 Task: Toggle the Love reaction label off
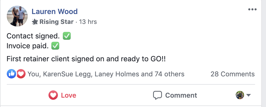[69, 95]
